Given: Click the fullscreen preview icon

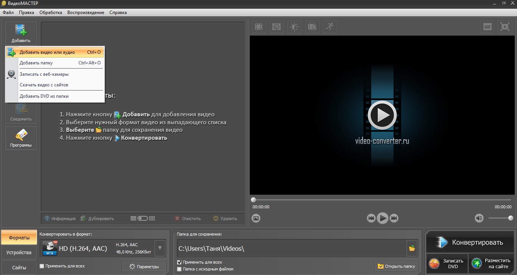Looking at the screenshot, I should pyautogui.click(x=505, y=27).
